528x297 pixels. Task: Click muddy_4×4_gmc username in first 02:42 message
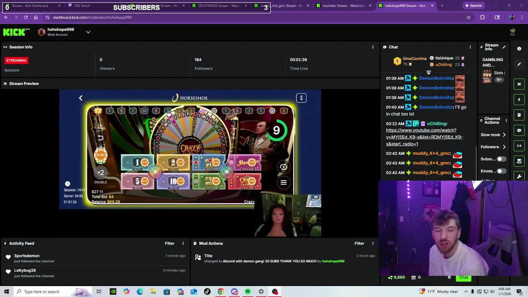[x=431, y=153]
